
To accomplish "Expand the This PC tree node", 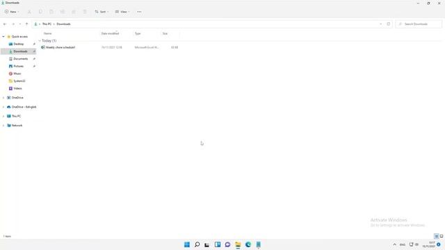I will click(x=3, y=116).
